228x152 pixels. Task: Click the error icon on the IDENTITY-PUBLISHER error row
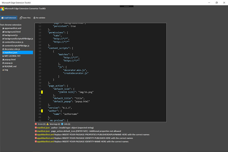36,138
